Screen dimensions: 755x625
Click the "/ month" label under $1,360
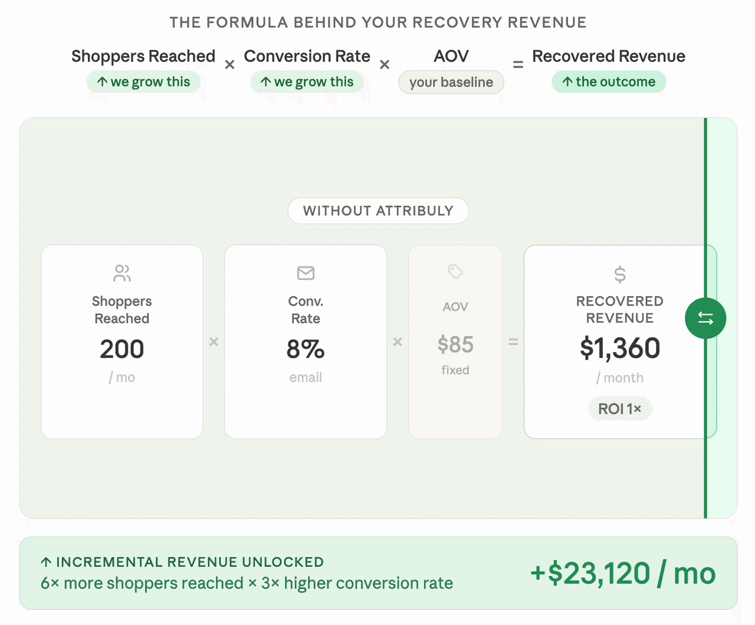pos(620,378)
